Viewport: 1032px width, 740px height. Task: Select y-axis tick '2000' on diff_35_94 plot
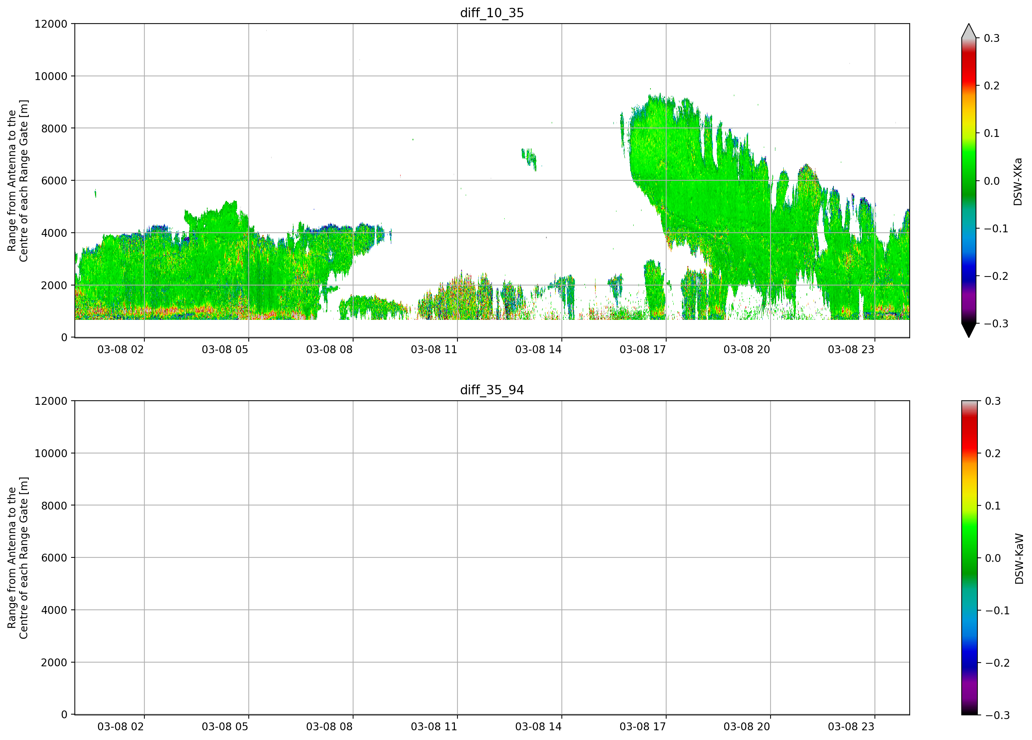click(x=54, y=662)
